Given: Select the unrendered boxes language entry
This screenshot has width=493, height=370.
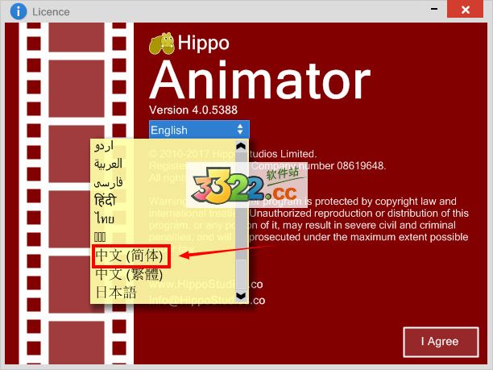Looking at the screenshot, I should point(100,237).
